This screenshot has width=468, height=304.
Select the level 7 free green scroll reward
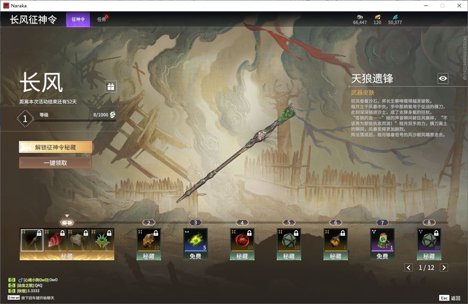pos(382,240)
